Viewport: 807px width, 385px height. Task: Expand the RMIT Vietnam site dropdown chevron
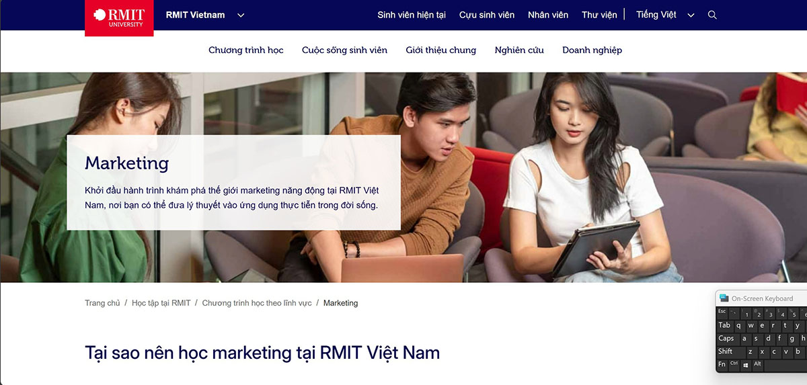[241, 15]
